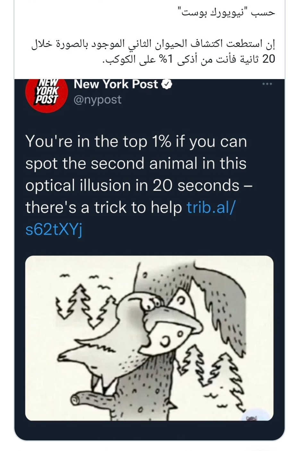Tap the blue verified badge beside New York Post
The width and height of the screenshot is (298, 451).
(167, 85)
